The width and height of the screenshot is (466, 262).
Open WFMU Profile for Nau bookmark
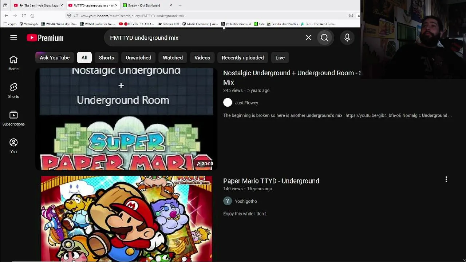point(98,24)
